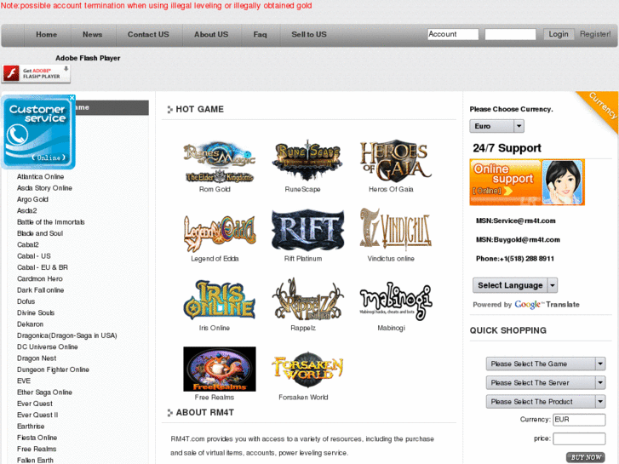The width and height of the screenshot is (619, 464).
Task: Select Dekaron in game list
Action: point(30,324)
